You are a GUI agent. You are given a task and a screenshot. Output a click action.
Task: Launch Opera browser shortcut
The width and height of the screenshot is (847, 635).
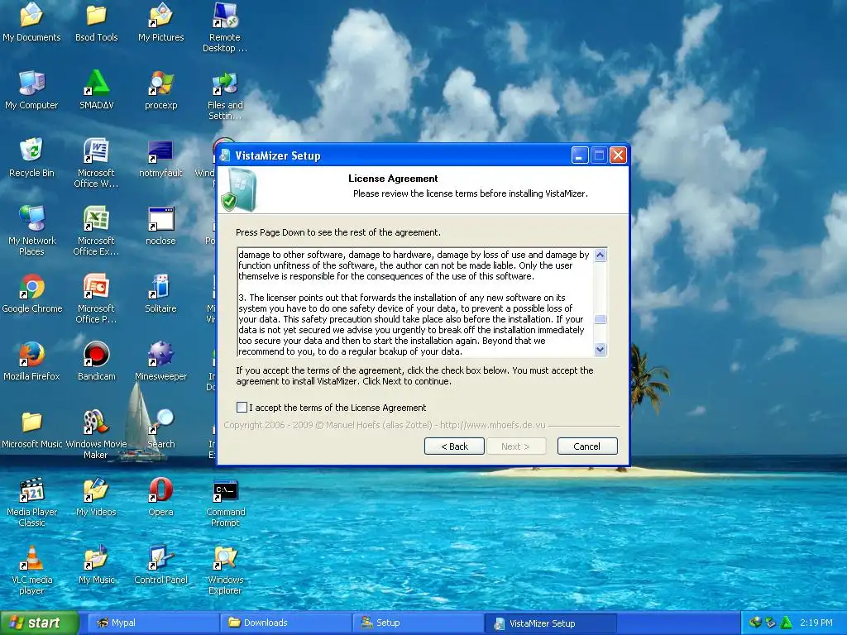(x=160, y=497)
